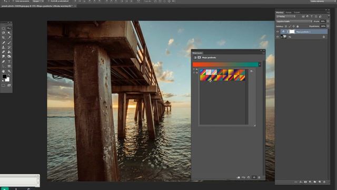
Task: Select the Shape tool
Action: pyautogui.click(x=9, y=66)
